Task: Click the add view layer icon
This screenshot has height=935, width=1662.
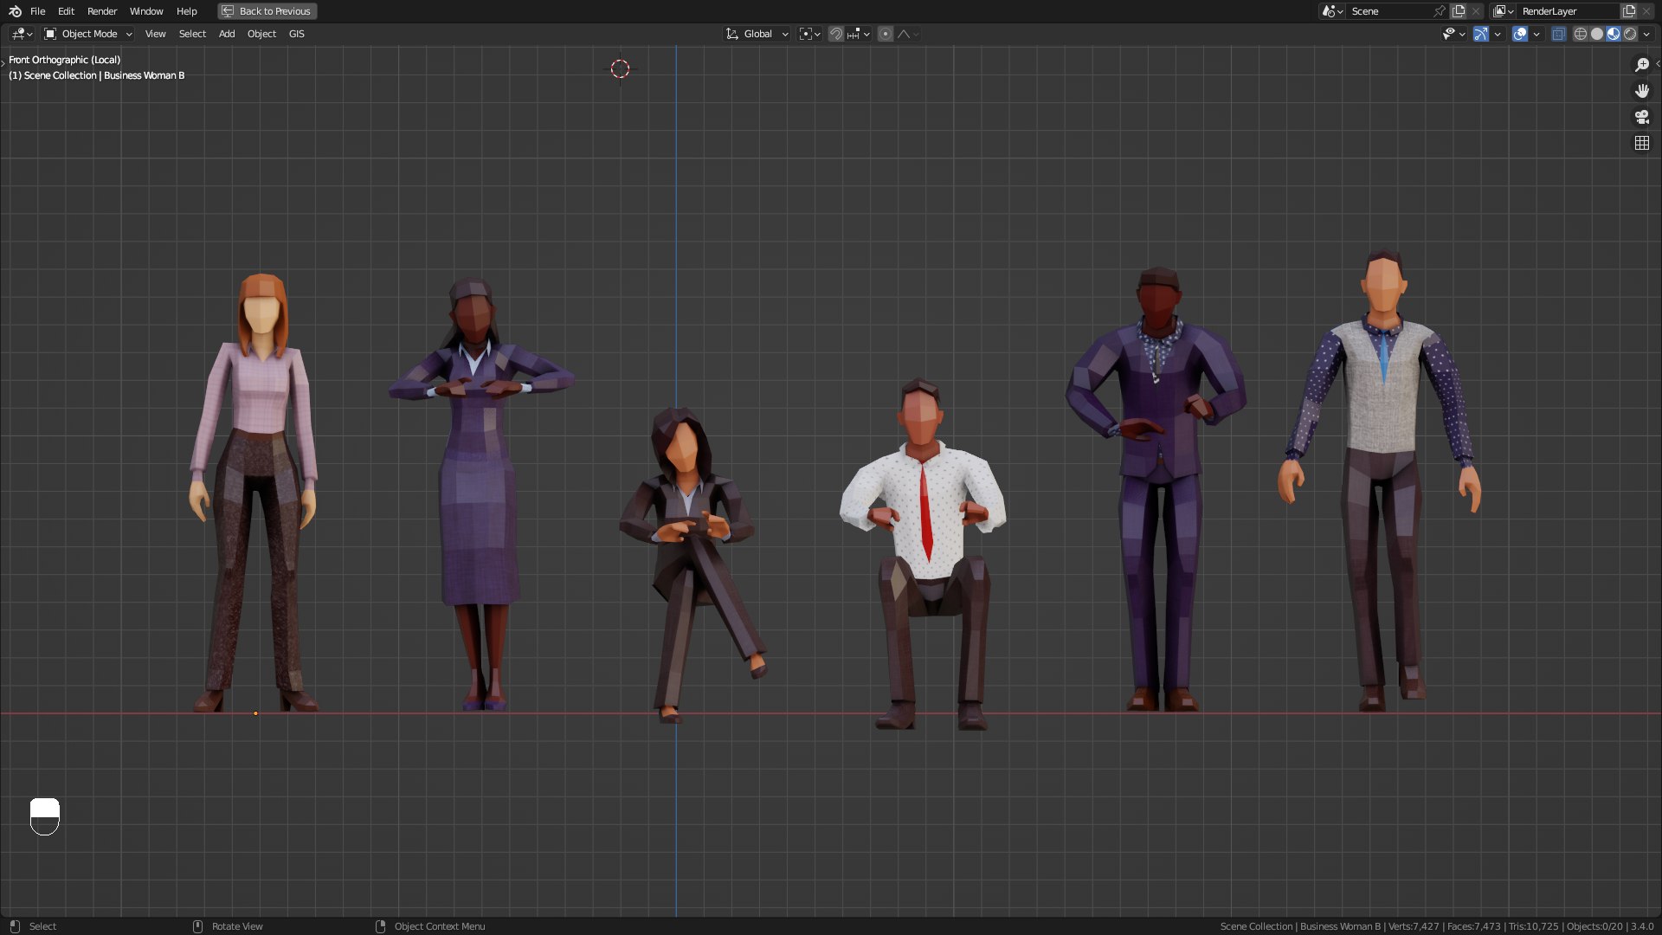Action: (x=1629, y=11)
